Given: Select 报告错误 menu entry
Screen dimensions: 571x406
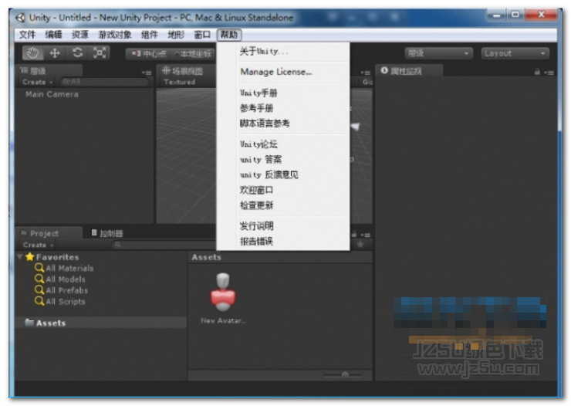Looking at the screenshot, I should [283, 242].
